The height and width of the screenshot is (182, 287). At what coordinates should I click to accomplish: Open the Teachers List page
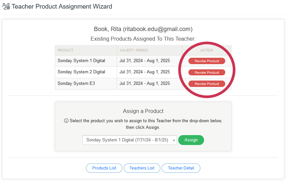tap(142, 168)
